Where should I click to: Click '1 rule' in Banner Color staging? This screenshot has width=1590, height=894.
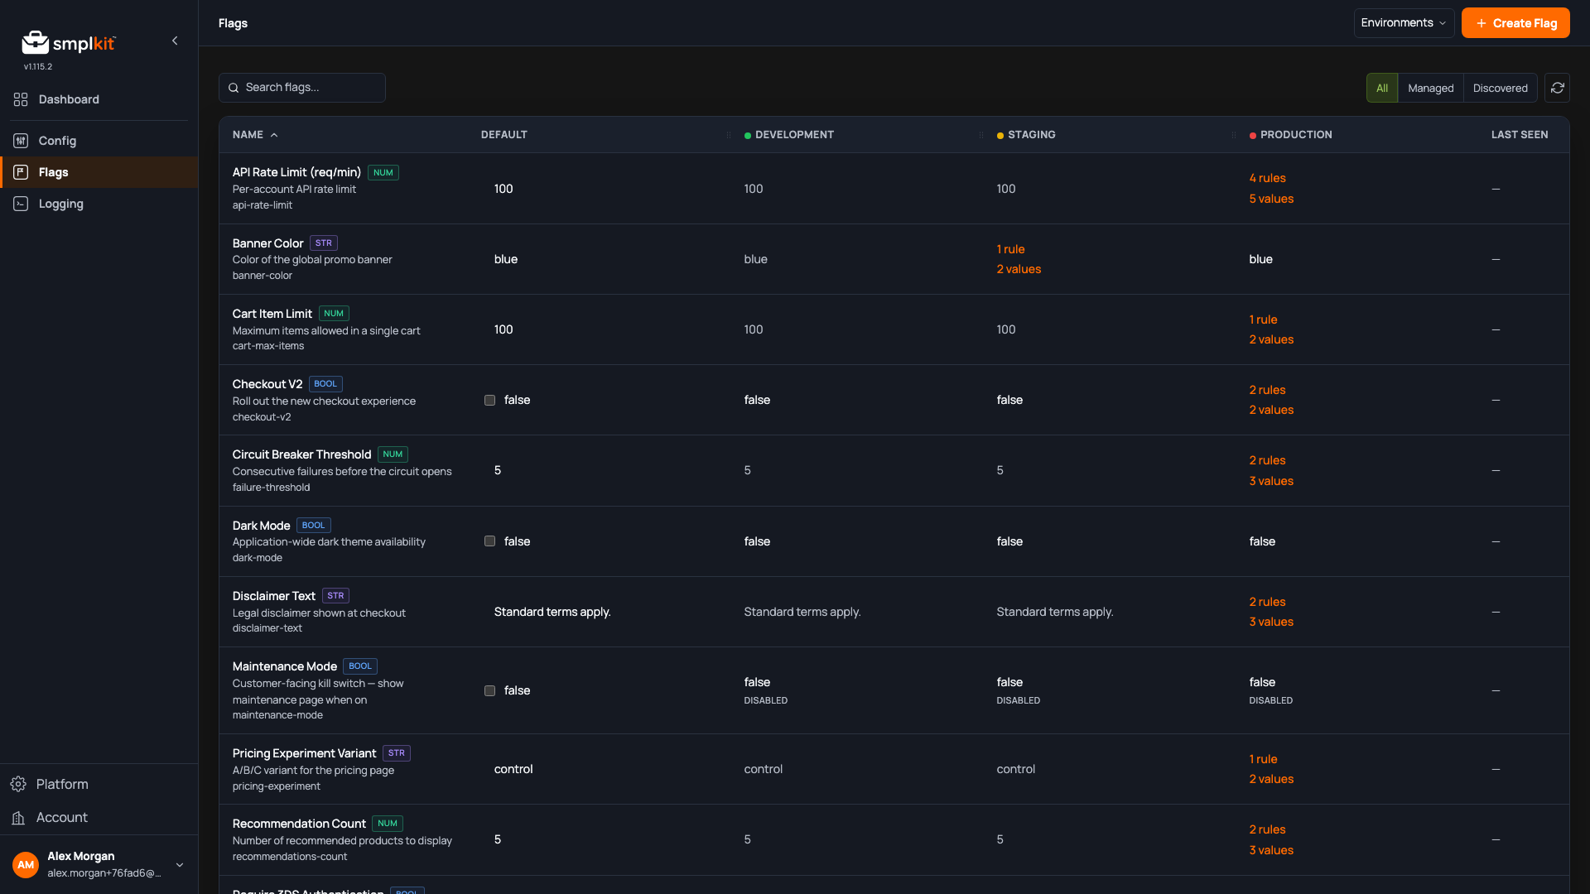(1010, 249)
